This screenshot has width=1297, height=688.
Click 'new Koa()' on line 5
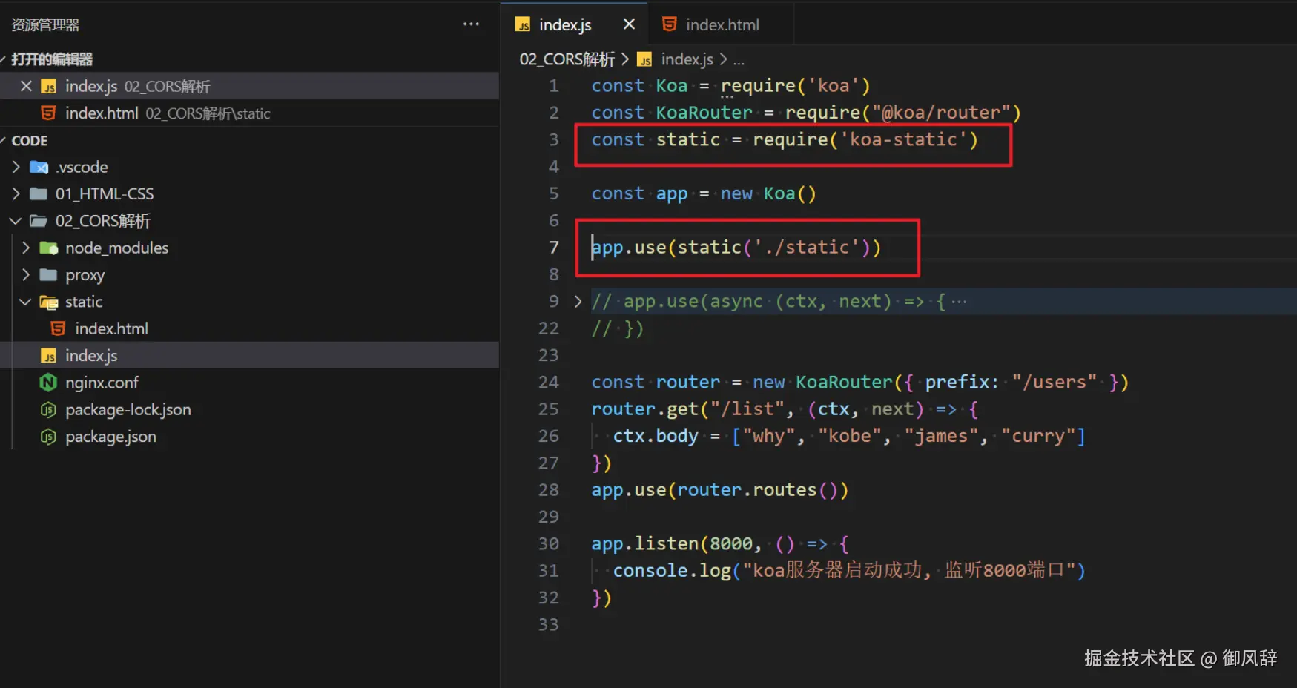(x=768, y=193)
